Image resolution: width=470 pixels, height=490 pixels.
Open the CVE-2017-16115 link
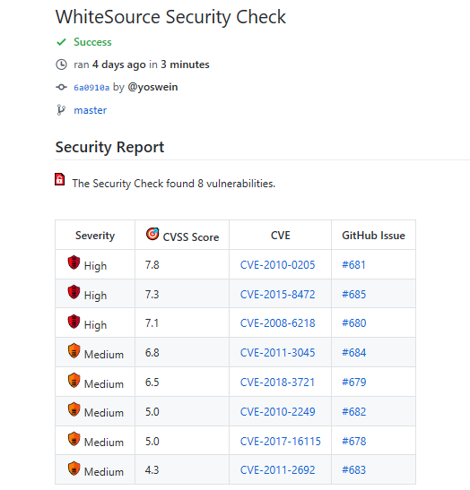[281, 442]
